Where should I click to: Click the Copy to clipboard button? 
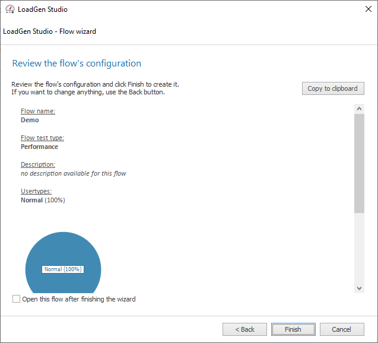click(x=332, y=88)
